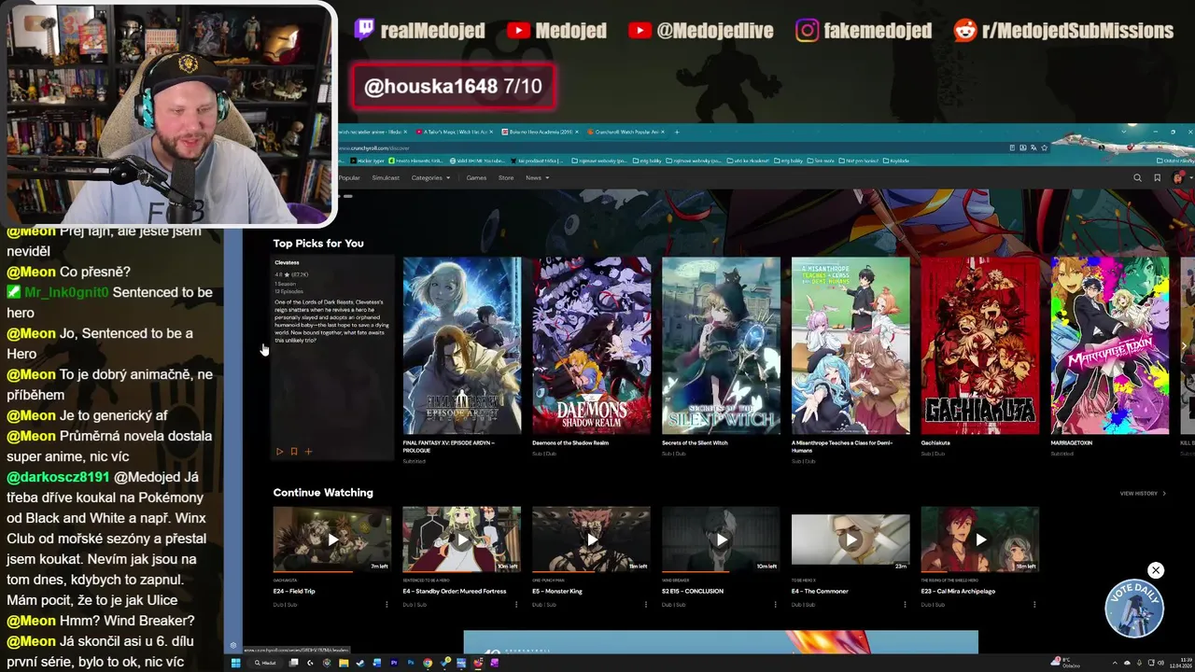The height and width of the screenshot is (672, 1195).
Task: Go to the Crunchyroll Store
Action: coord(506,177)
